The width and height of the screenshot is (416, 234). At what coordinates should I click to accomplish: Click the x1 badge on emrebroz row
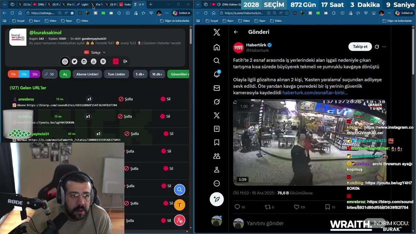(x=89, y=99)
